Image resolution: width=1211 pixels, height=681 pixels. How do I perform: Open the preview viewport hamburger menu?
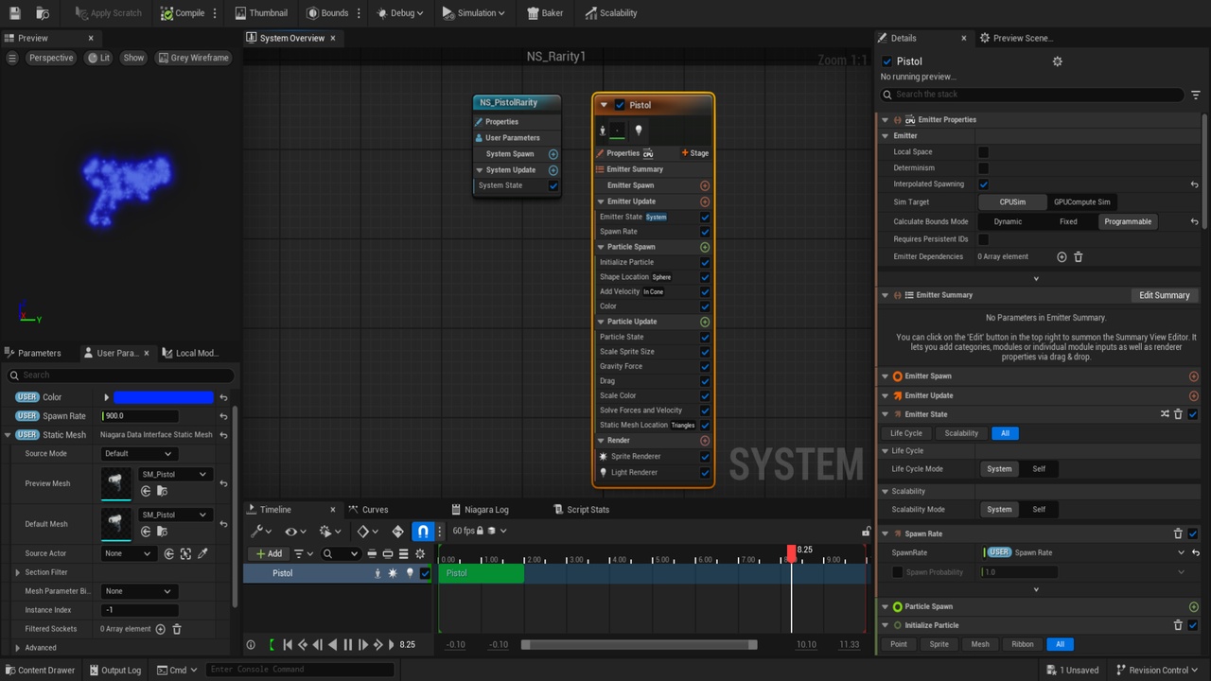point(12,58)
